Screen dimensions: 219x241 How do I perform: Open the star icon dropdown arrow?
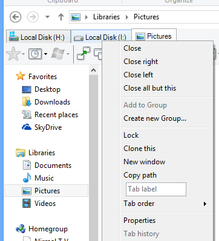point(23,54)
